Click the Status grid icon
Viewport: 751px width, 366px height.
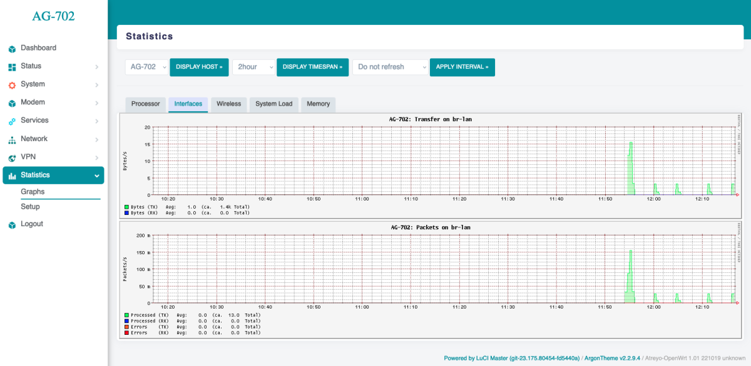pos(12,67)
